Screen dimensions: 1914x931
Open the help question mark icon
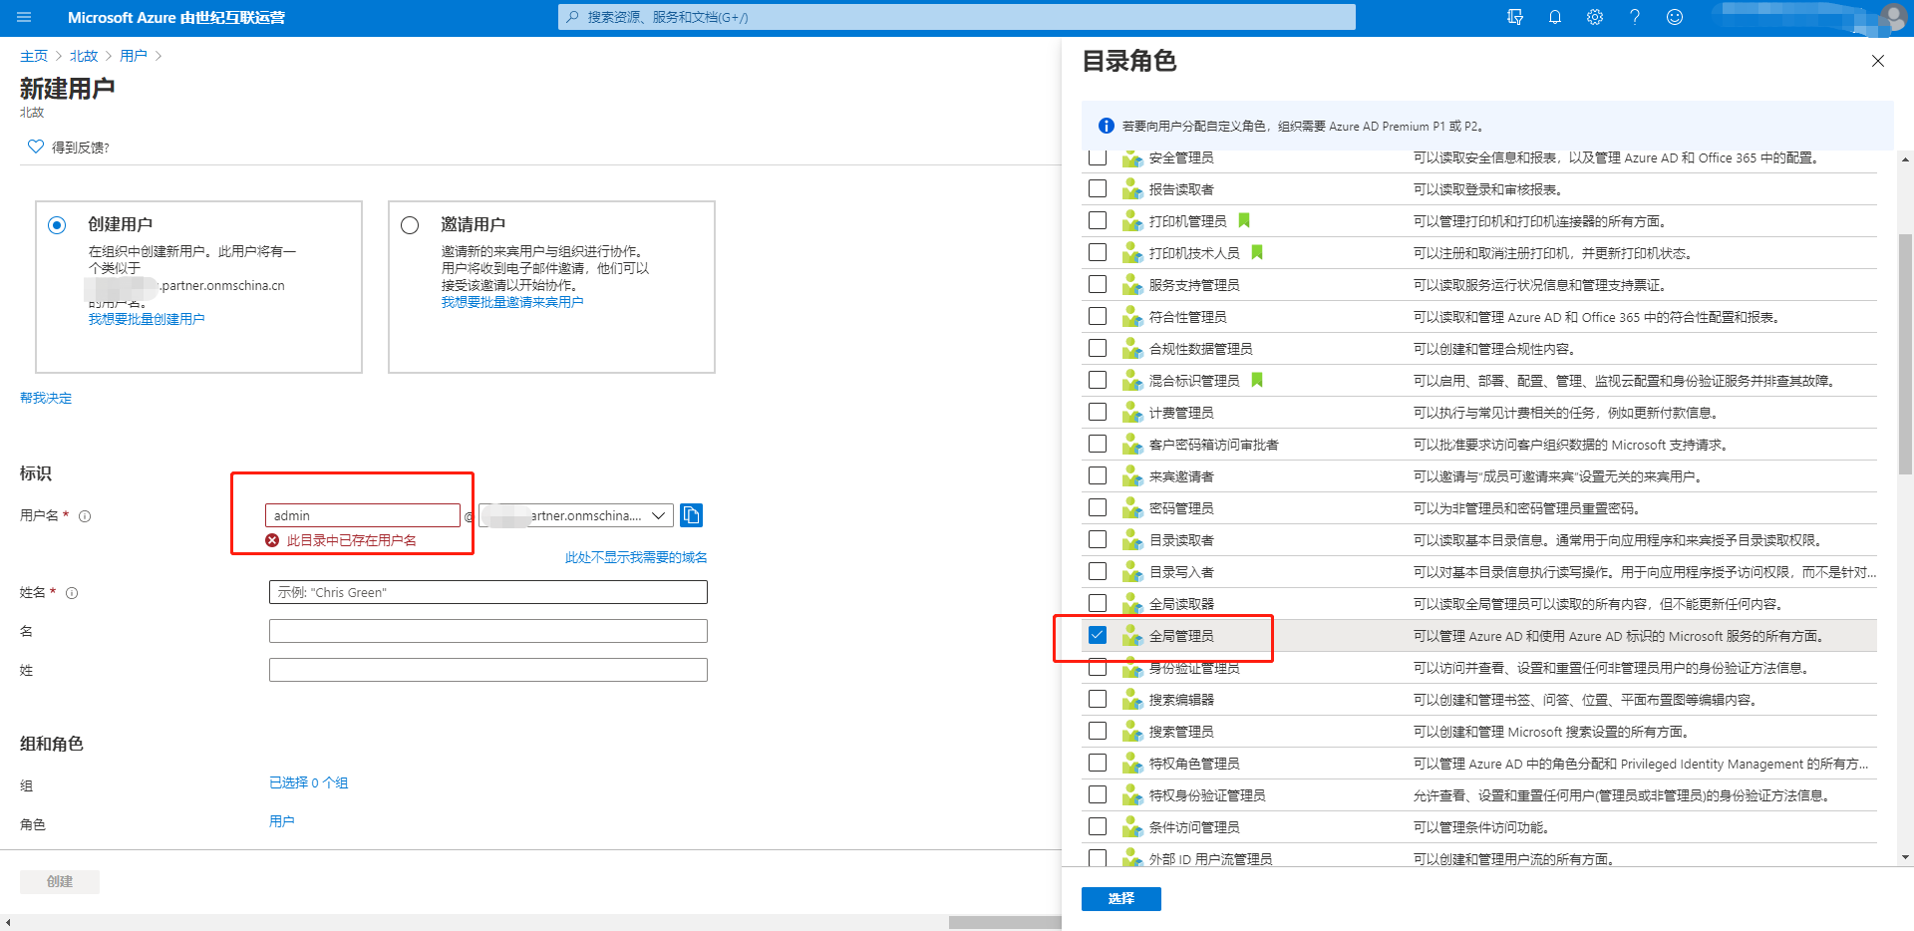(x=1635, y=17)
